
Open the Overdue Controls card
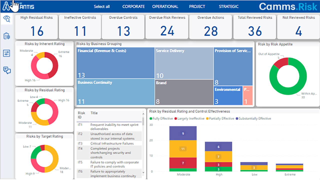click(123, 26)
